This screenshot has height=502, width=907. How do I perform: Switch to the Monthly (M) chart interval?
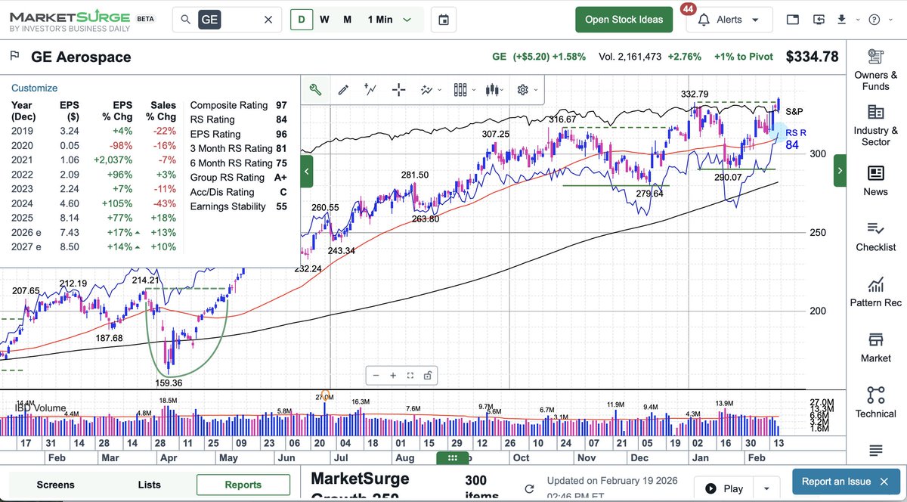click(348, 20)
